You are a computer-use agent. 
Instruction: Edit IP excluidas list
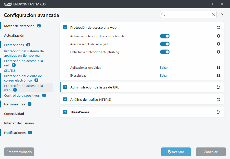coord(164,76)
